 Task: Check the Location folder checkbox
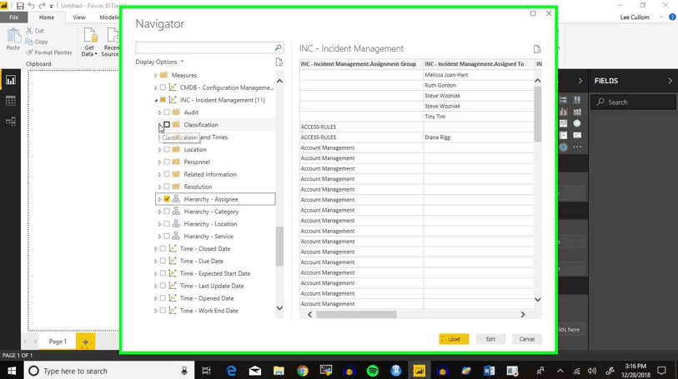[167, 149]
